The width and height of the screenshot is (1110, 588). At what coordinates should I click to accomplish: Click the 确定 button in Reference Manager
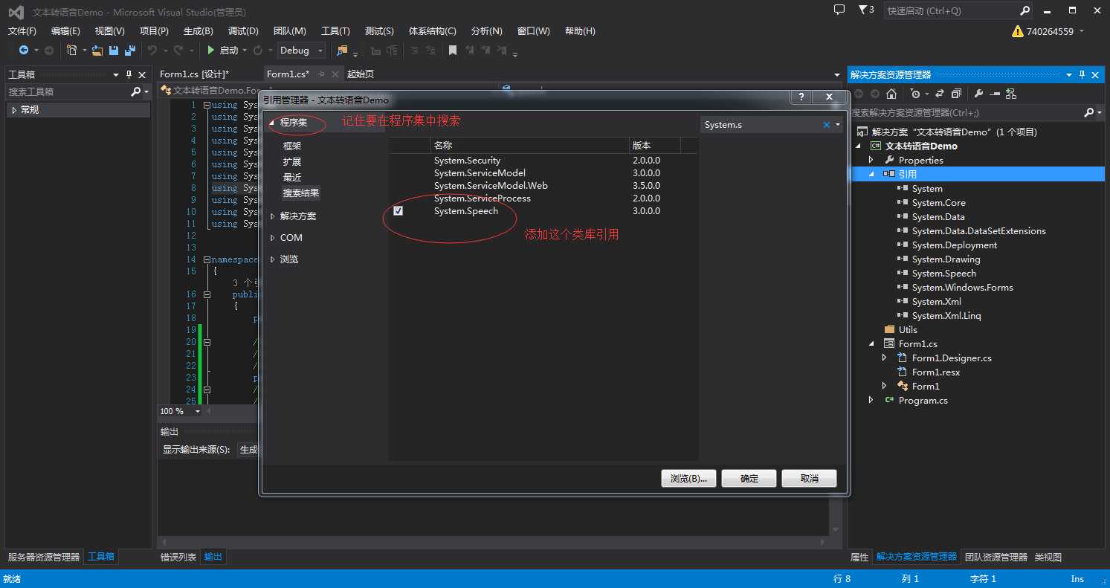749,479
